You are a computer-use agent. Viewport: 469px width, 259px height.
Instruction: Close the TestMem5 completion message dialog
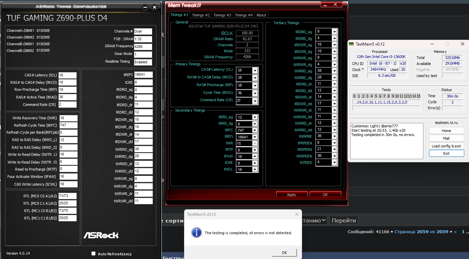pyautogui.click(x=297, y=214)
